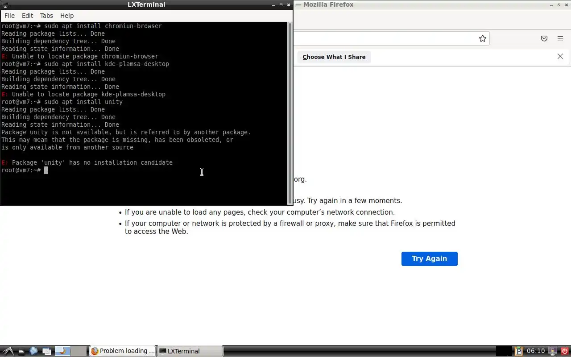The image size is (571, 357).
Task: Open the Pocket icon in Firefox toolbar
Action: tap(544, 38)
